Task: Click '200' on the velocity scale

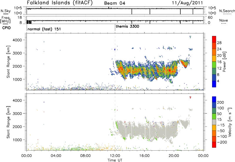Action: click(221, 102)
